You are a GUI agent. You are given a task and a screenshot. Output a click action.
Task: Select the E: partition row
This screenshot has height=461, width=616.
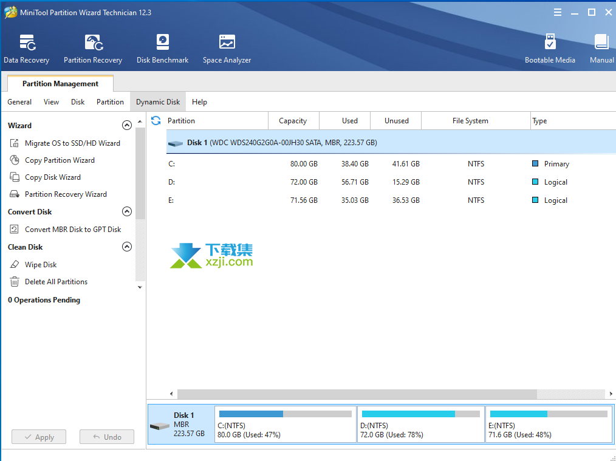(x=391, y=200)
